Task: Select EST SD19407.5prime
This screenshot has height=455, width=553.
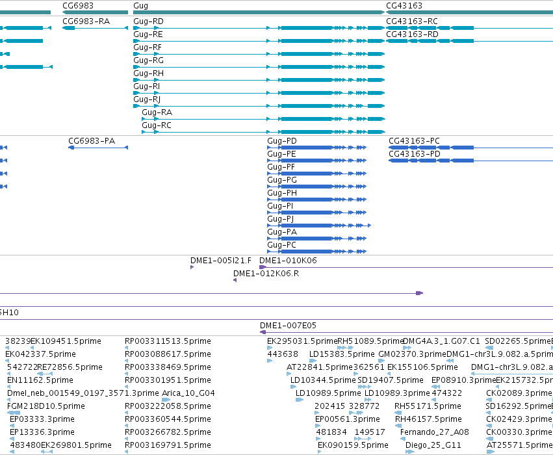Action: (391, 380)
